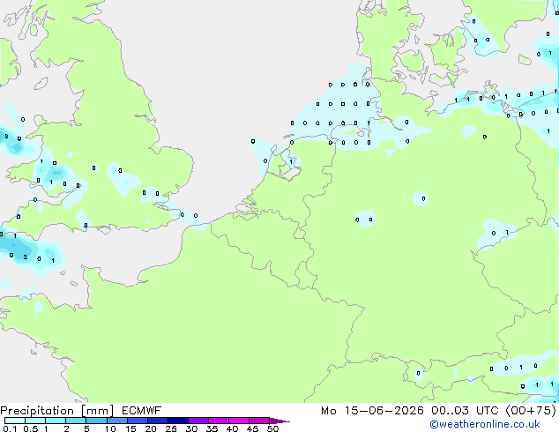Click the '50' legend scale label
The height and width of the screenshot is (432, 559).
point(272,428)
